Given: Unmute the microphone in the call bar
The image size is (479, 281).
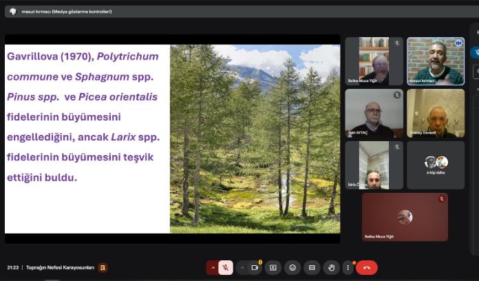Looking at the screenshot, I should click(x=226, y=267).
